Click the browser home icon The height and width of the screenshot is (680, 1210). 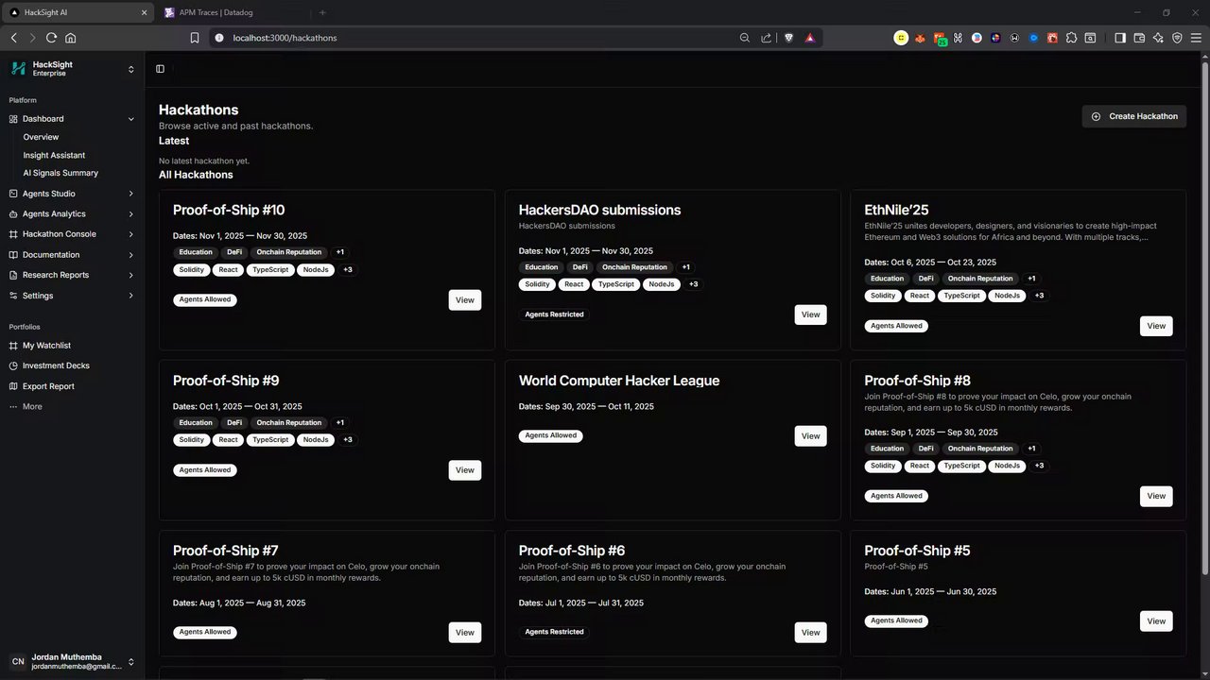click(x=71, y=38)
